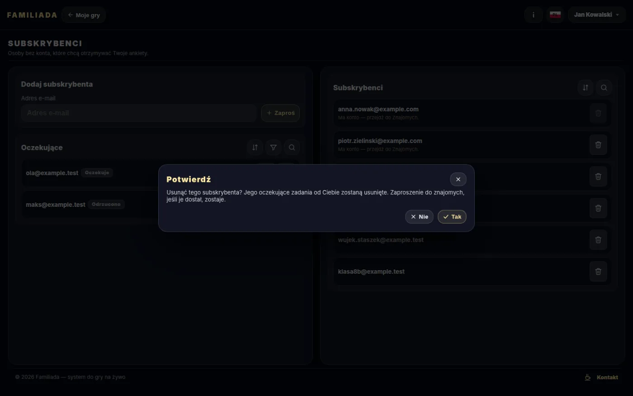Open the Jan Kowalski user dropdown
The height and width of the screenshot is (396, 633).
[x=597, y=15]
